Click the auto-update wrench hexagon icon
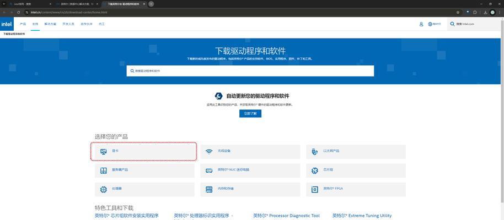504x220 pixels. (x=218, y=96)
